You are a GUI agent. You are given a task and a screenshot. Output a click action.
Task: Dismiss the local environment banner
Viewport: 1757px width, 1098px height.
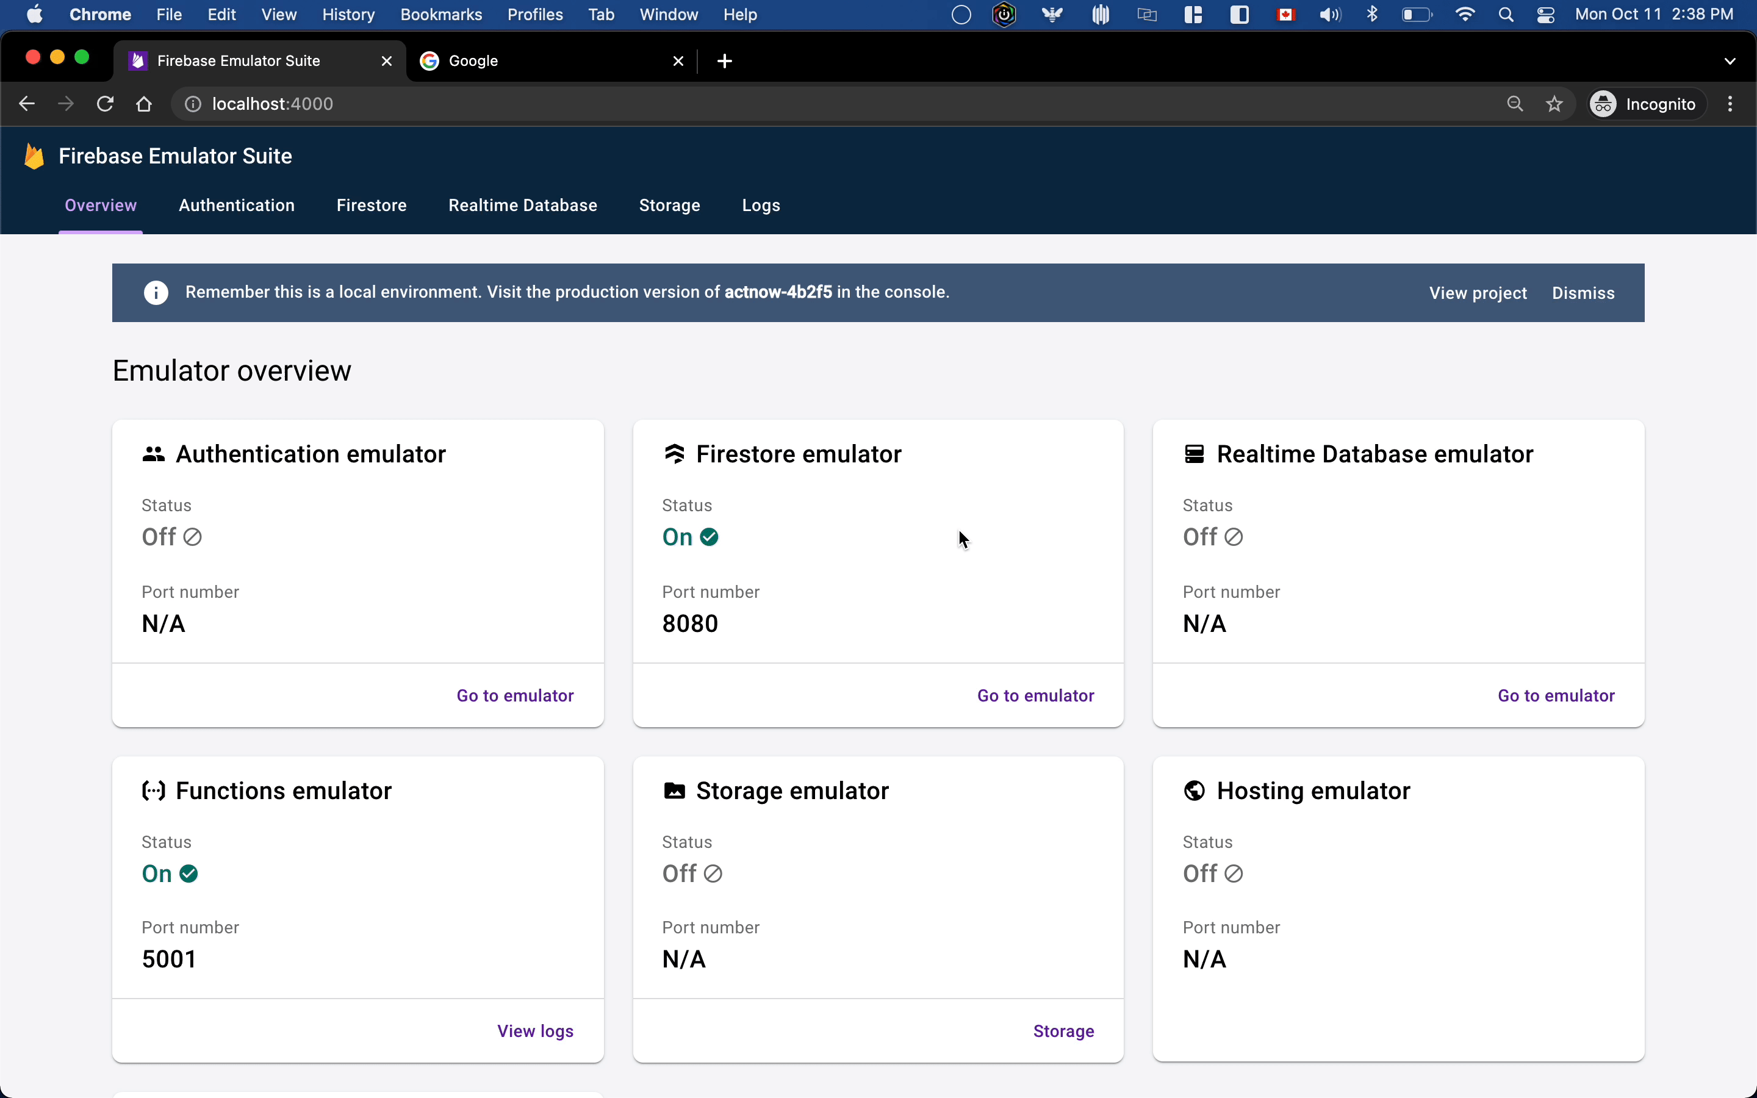pyautogui.click(x=1583, y=293)
